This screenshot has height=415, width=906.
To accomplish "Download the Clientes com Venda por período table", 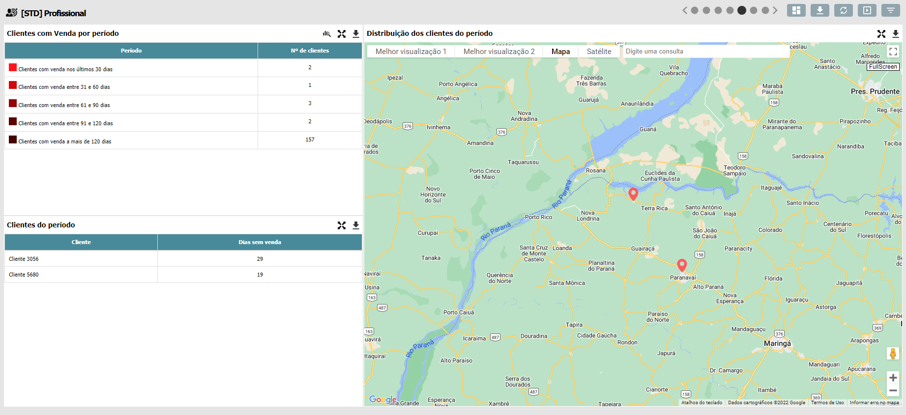I will [x=356, y=34].
